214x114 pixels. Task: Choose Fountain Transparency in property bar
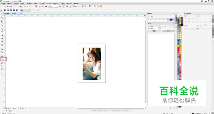coord(8,10)
